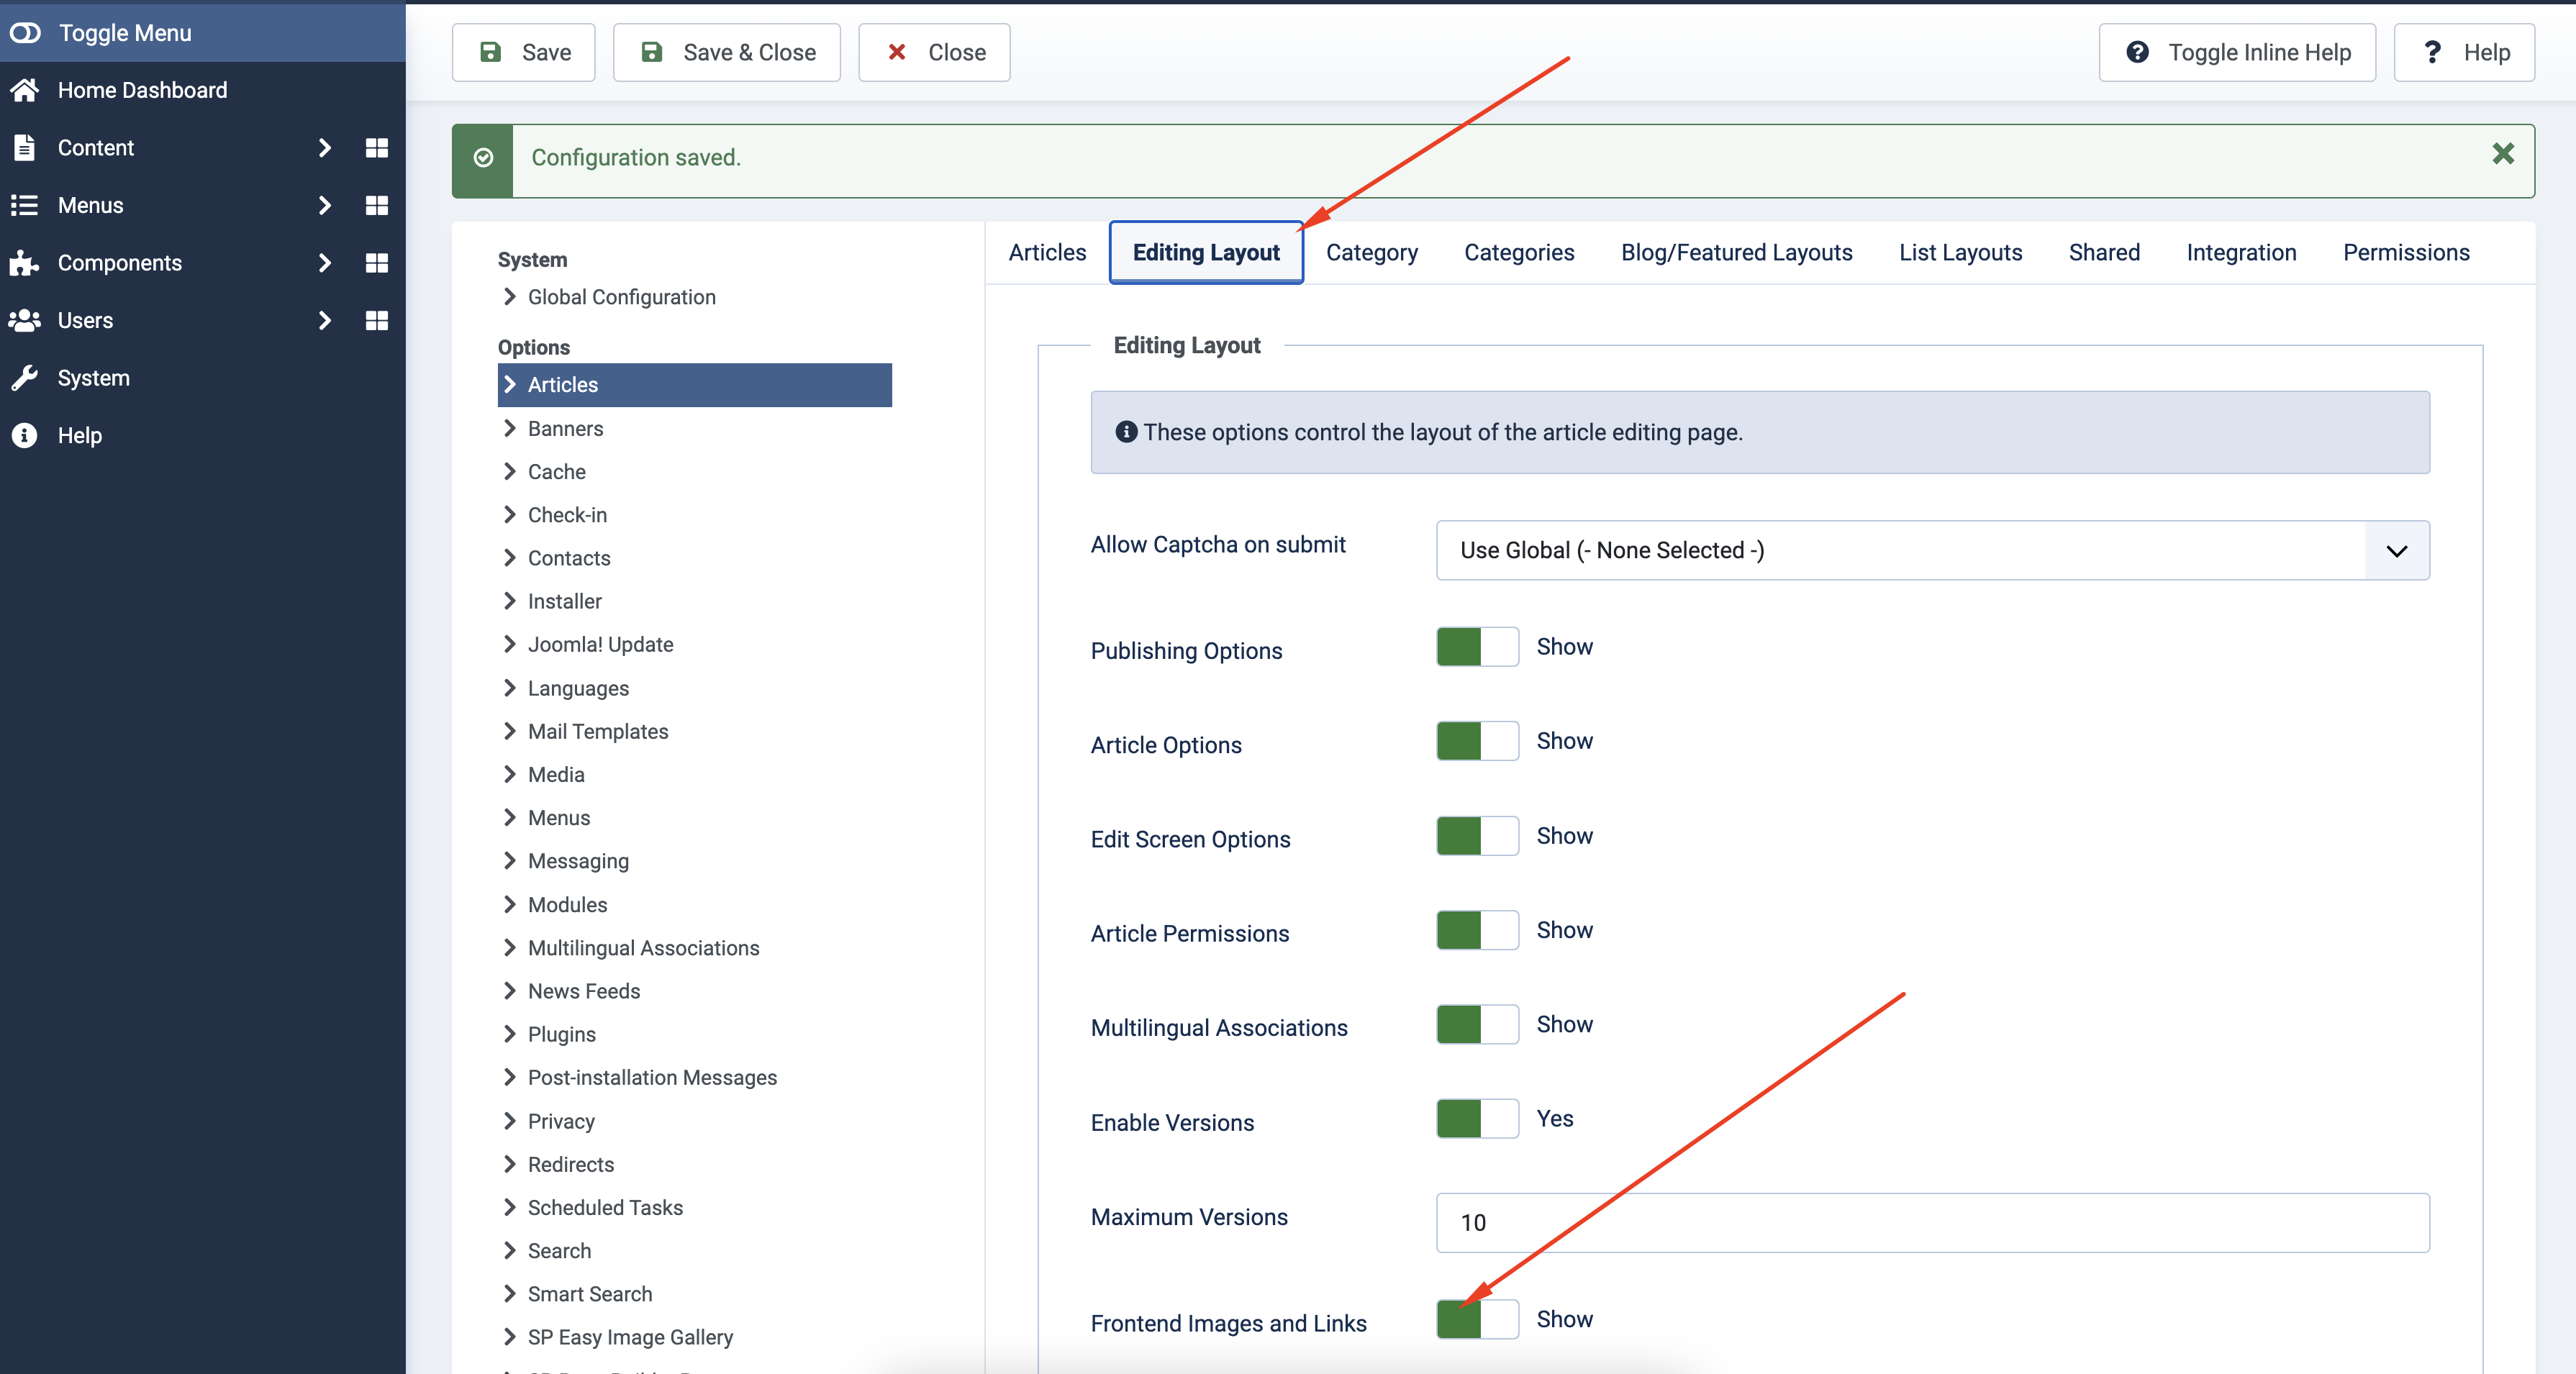Select Articles in the Options list
The height and width of the screenshot is (1374, 2576).
coord(694,385)
